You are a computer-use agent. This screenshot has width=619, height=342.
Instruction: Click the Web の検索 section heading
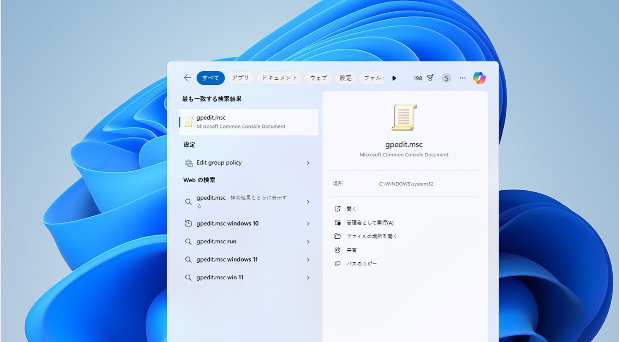tap(199, 180)
